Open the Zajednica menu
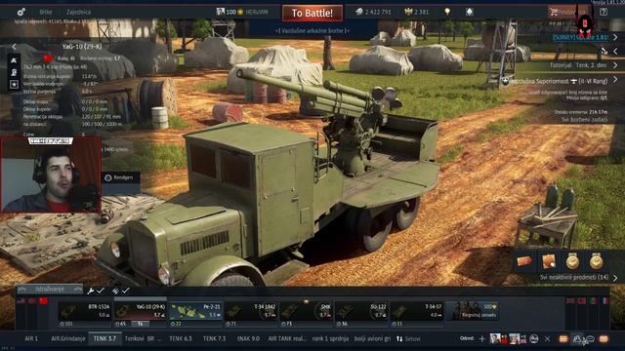Image resolution: width=625 pixels, height=351 pixels. 78,12
